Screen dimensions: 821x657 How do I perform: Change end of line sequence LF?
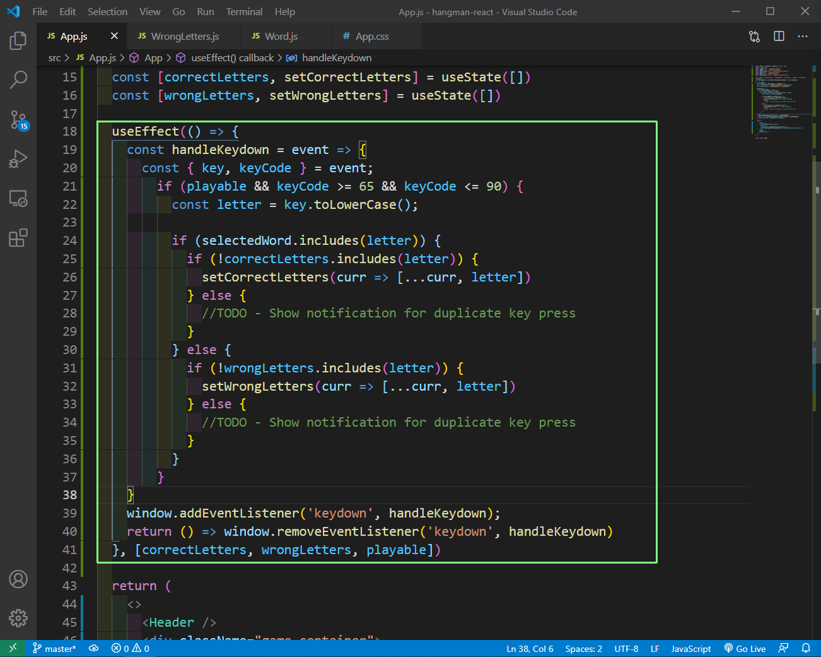655,648
